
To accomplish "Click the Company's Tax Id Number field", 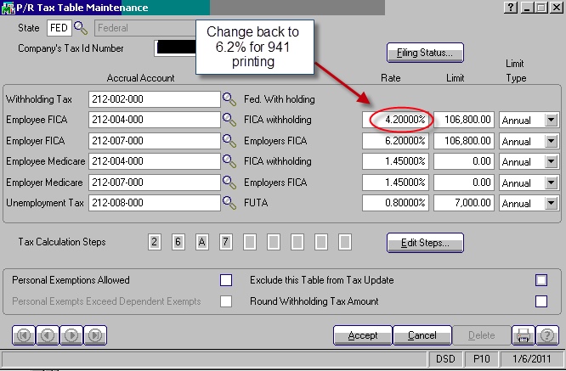I will tap(175, 48).
